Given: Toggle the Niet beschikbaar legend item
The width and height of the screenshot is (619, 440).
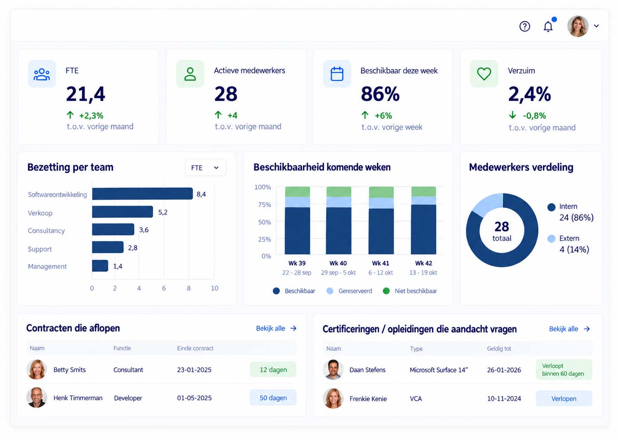Looking at the screenshot, I should tap(410, 291).
